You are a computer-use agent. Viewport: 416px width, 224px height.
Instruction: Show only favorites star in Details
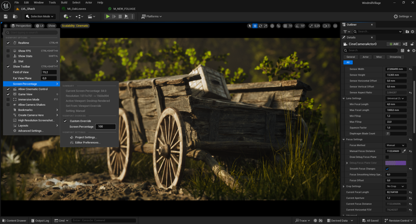[408, 51]
